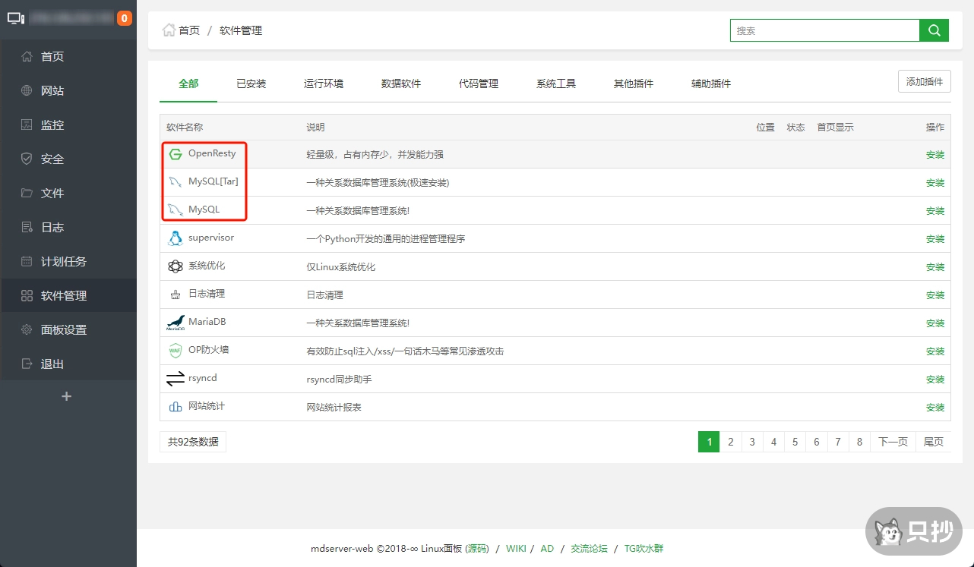
Task: Click the OpenResty software icon
Action: [176, 153]
